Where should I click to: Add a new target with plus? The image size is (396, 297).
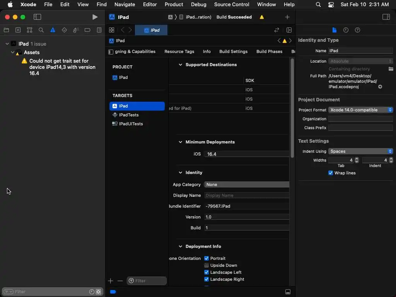[110, 281]
